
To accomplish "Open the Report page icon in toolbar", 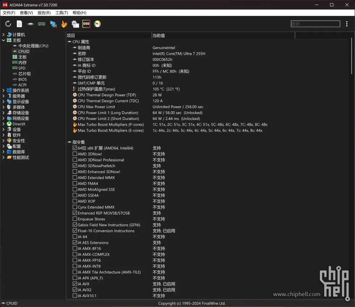I will 19,24.
